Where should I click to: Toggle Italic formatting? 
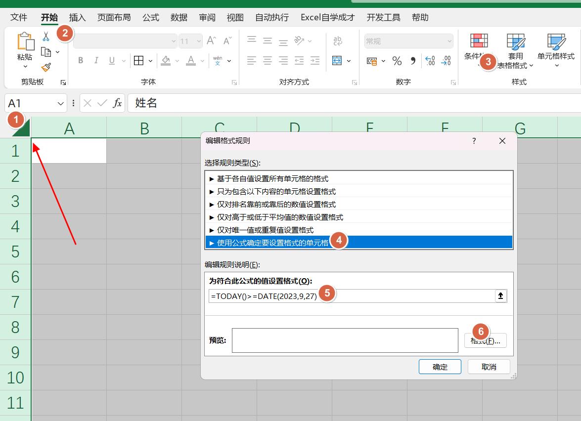click(96, 60)
